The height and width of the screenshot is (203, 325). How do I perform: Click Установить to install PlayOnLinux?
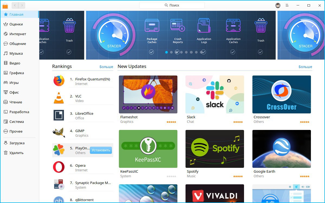(101, 150)
